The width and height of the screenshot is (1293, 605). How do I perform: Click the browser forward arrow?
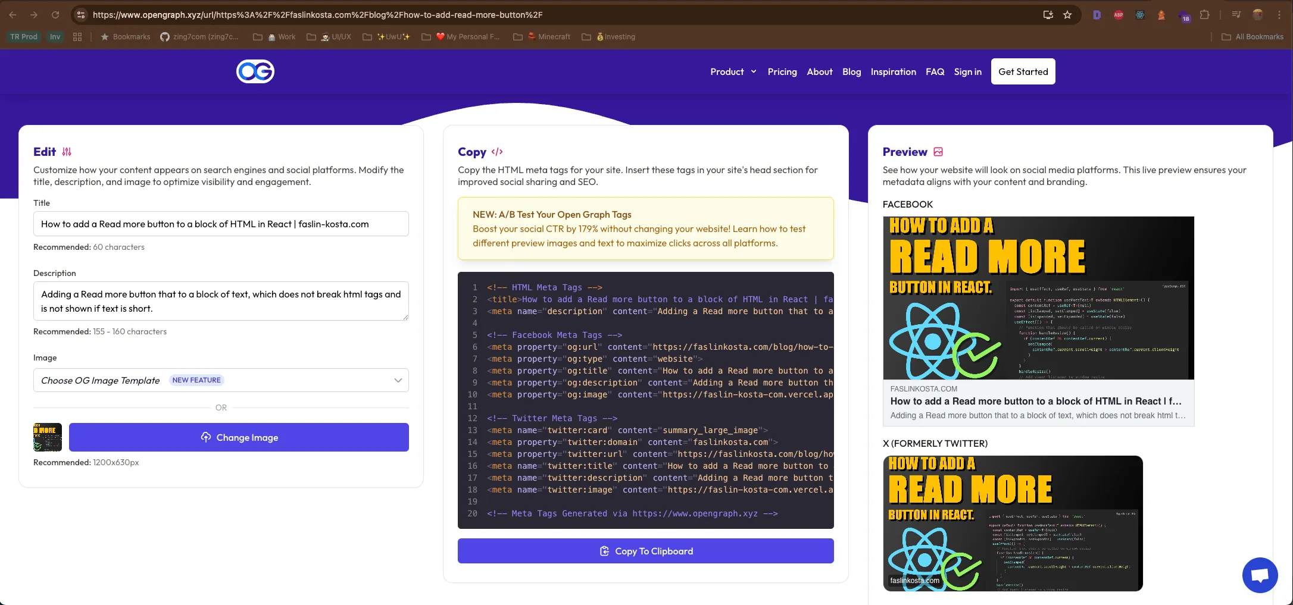34,15
